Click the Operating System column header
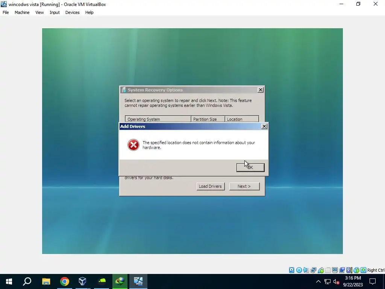Viewport: 385px width, 289px height. [x=158, y=119]
